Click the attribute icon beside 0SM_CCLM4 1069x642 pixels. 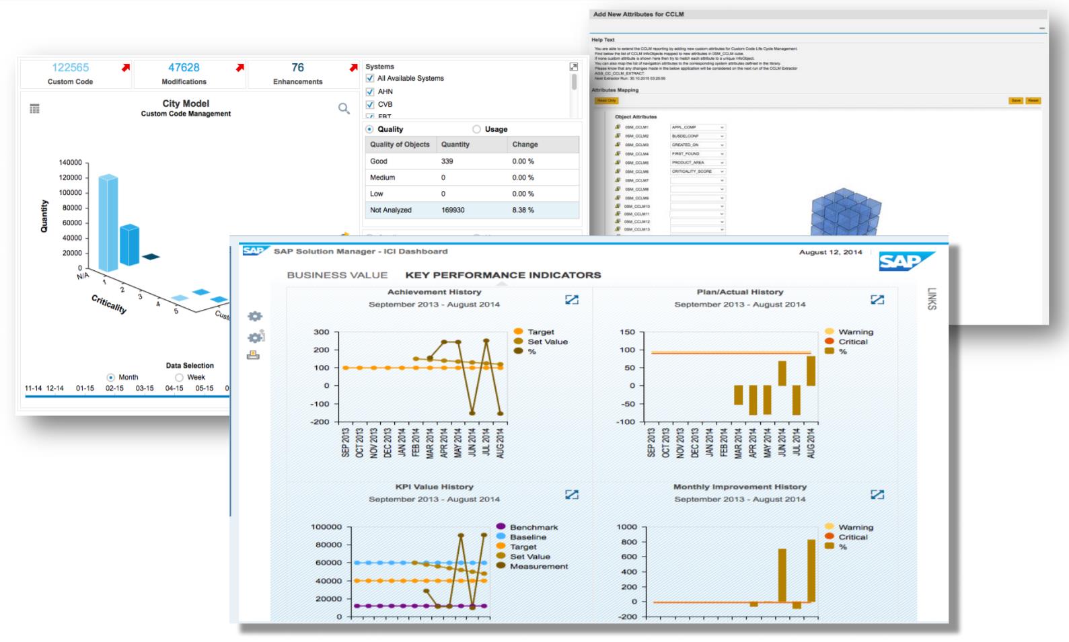(618, 153)
